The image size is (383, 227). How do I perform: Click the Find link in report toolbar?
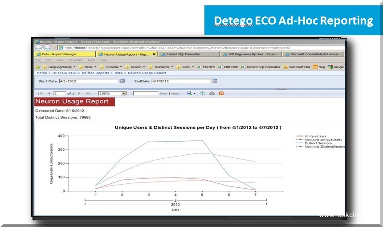(163, 94)
